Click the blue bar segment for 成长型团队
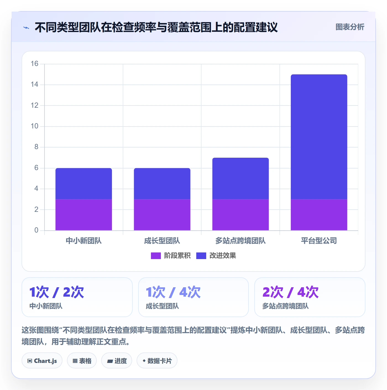 tap(162, 184)
